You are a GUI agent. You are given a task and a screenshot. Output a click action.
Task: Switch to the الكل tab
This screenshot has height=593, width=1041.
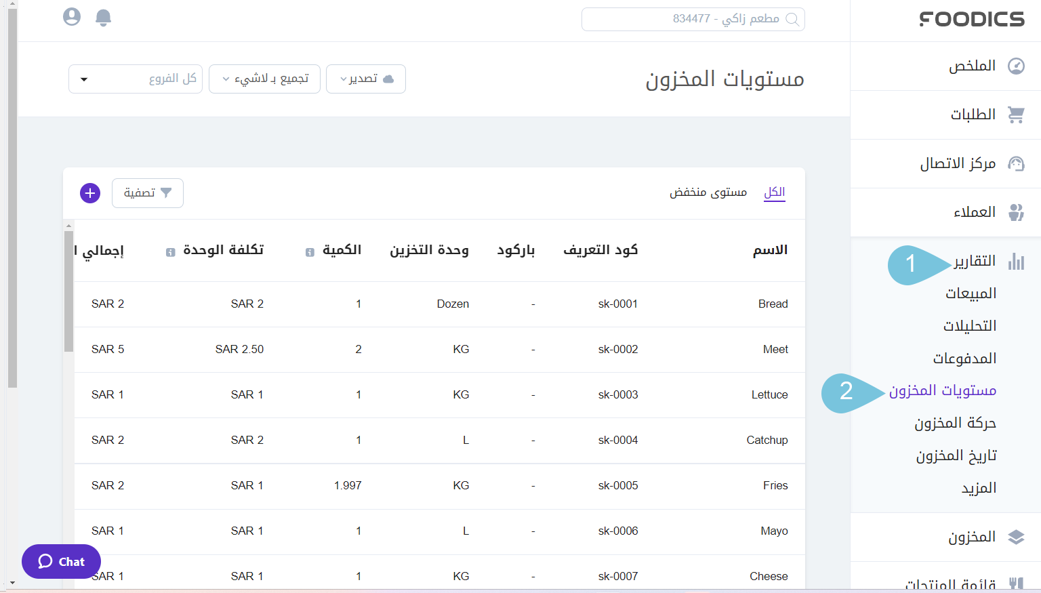tap(775, 192)
